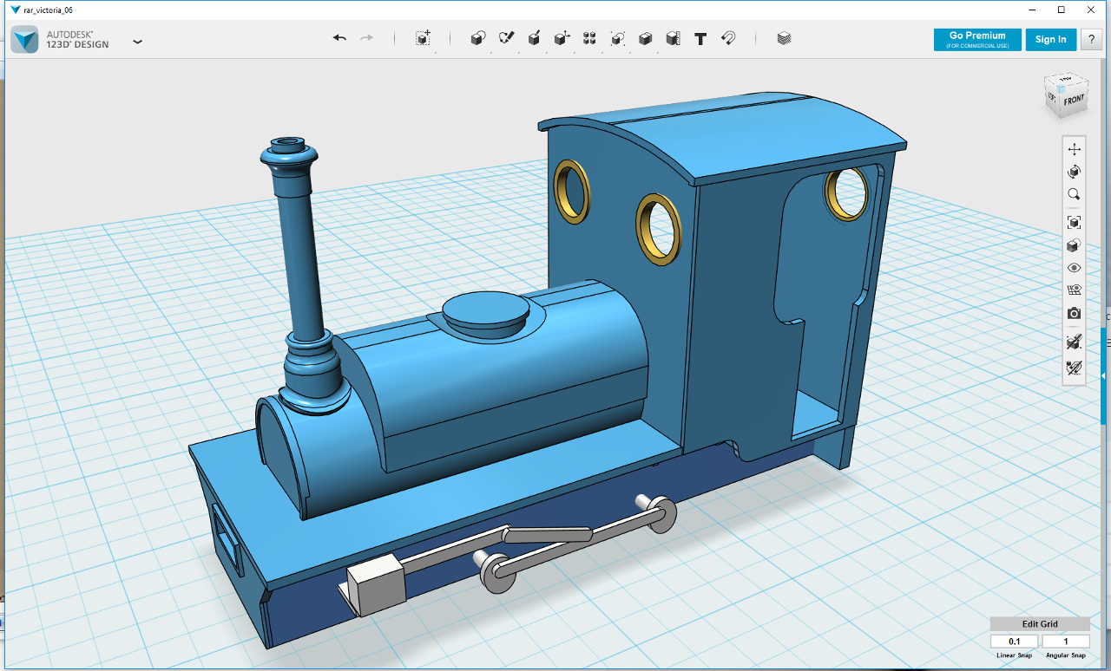
Task: Click the Sign In button
Action: coord(1050,40)
